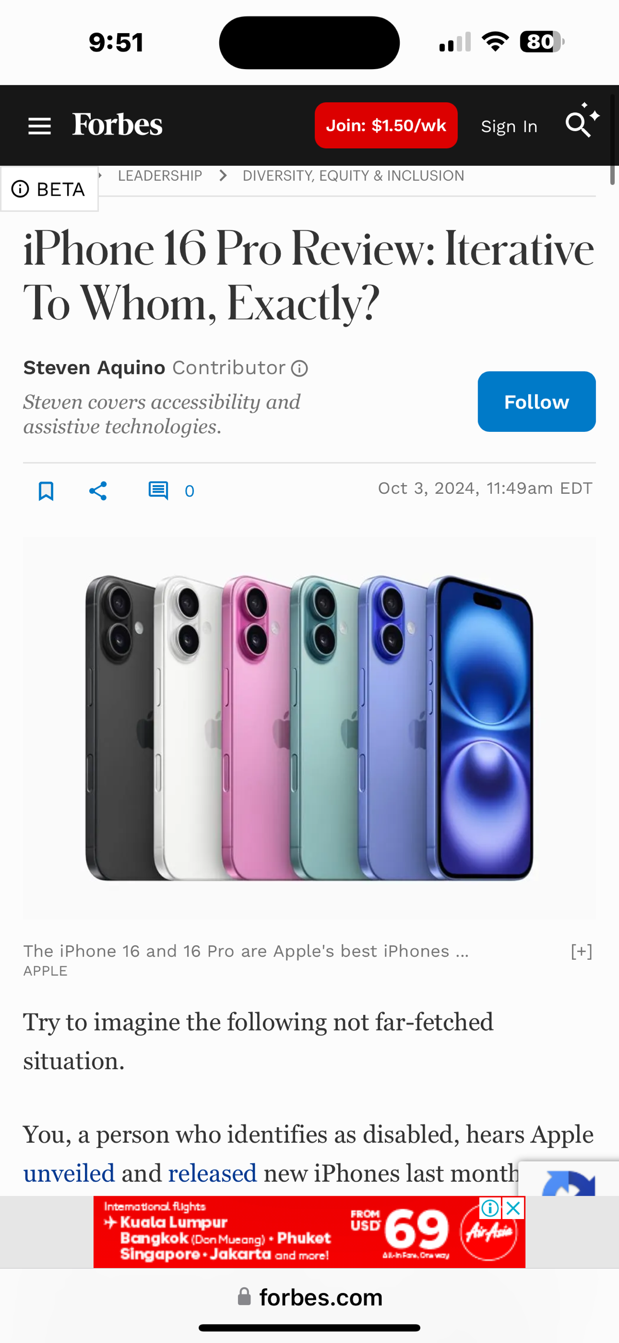
Task: Tap the iPhone 16 lineup image
Action: (309, 728)
